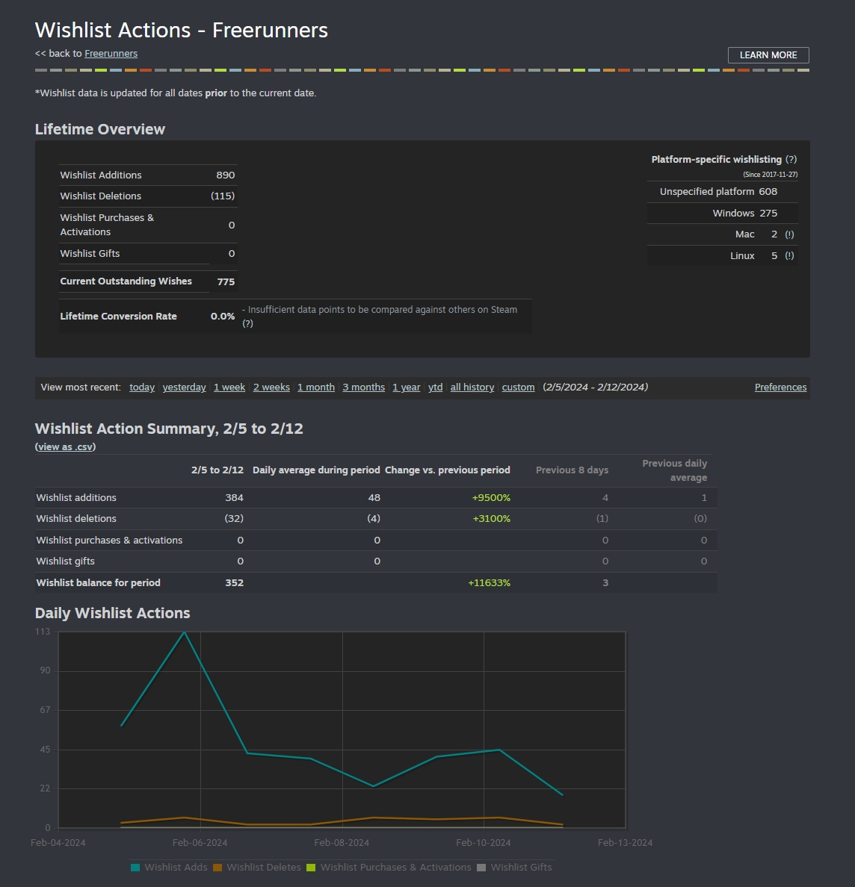This screenshot has width=855, height=887.
Task: Click the teal Wishlist Adds legend swatch
Action: [x=135, y=868]
